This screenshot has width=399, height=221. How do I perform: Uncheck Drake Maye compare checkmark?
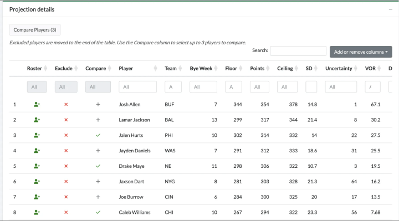pos(98,166)
